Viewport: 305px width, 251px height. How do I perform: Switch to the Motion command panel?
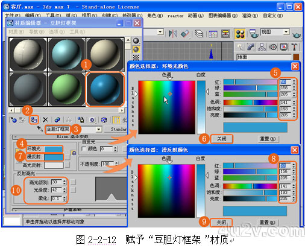pos(273,47)
